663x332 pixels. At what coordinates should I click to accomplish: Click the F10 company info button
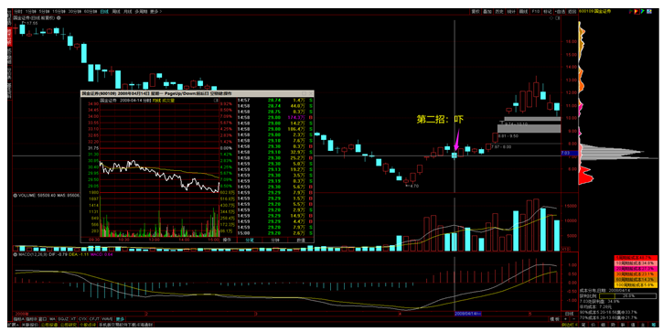click(x=536, y=11)
